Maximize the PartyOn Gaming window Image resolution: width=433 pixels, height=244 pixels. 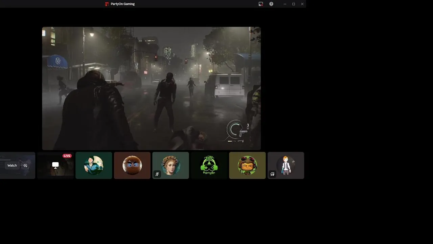294,4
